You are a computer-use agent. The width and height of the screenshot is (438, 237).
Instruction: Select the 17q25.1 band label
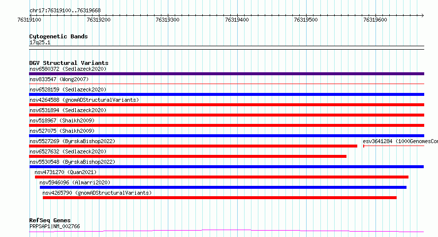point(40,42)
